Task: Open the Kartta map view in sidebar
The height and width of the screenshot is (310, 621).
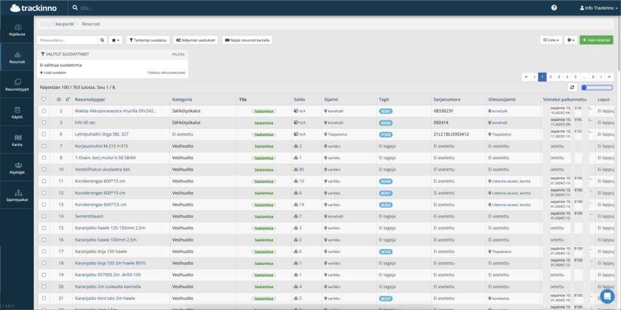Action: tap(17, 140)
